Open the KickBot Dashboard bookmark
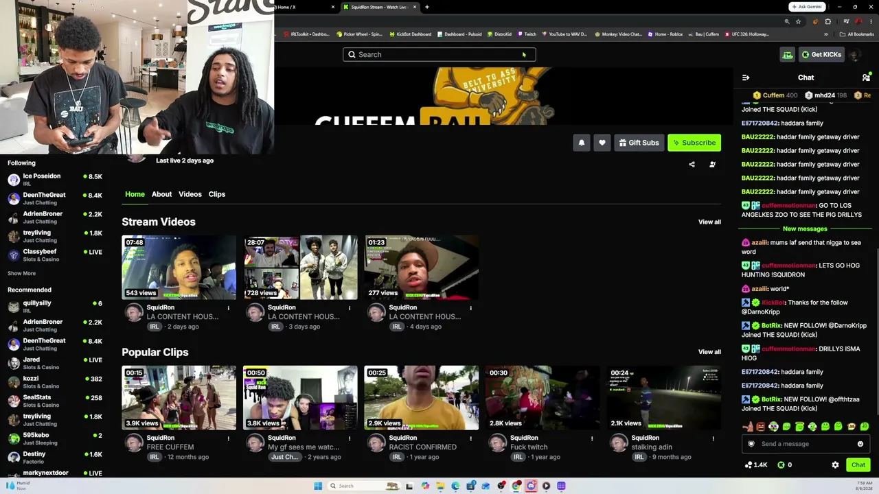879x494 pixels. [x=410, y=34]
